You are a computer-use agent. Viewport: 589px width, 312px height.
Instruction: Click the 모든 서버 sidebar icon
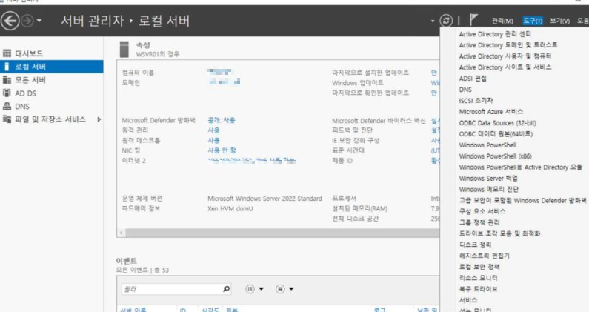point(7,80)
